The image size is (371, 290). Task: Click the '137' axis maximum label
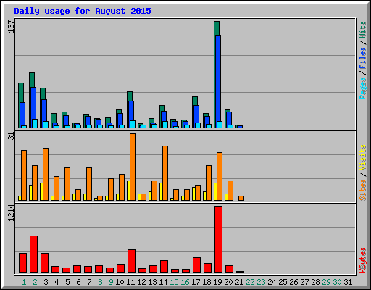11,26
